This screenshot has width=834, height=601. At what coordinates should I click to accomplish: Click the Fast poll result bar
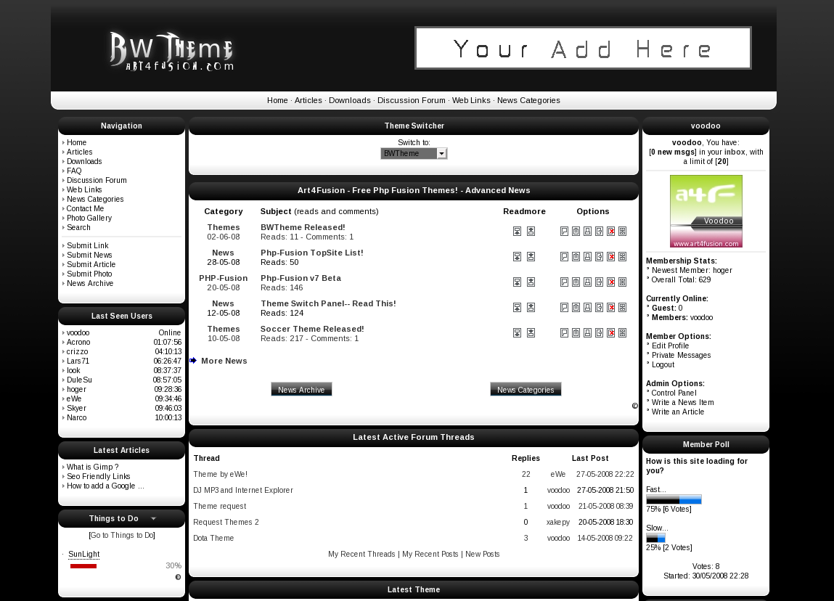674,499
